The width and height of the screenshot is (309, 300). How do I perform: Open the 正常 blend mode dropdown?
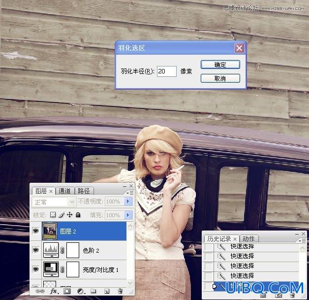coord(54,202)
